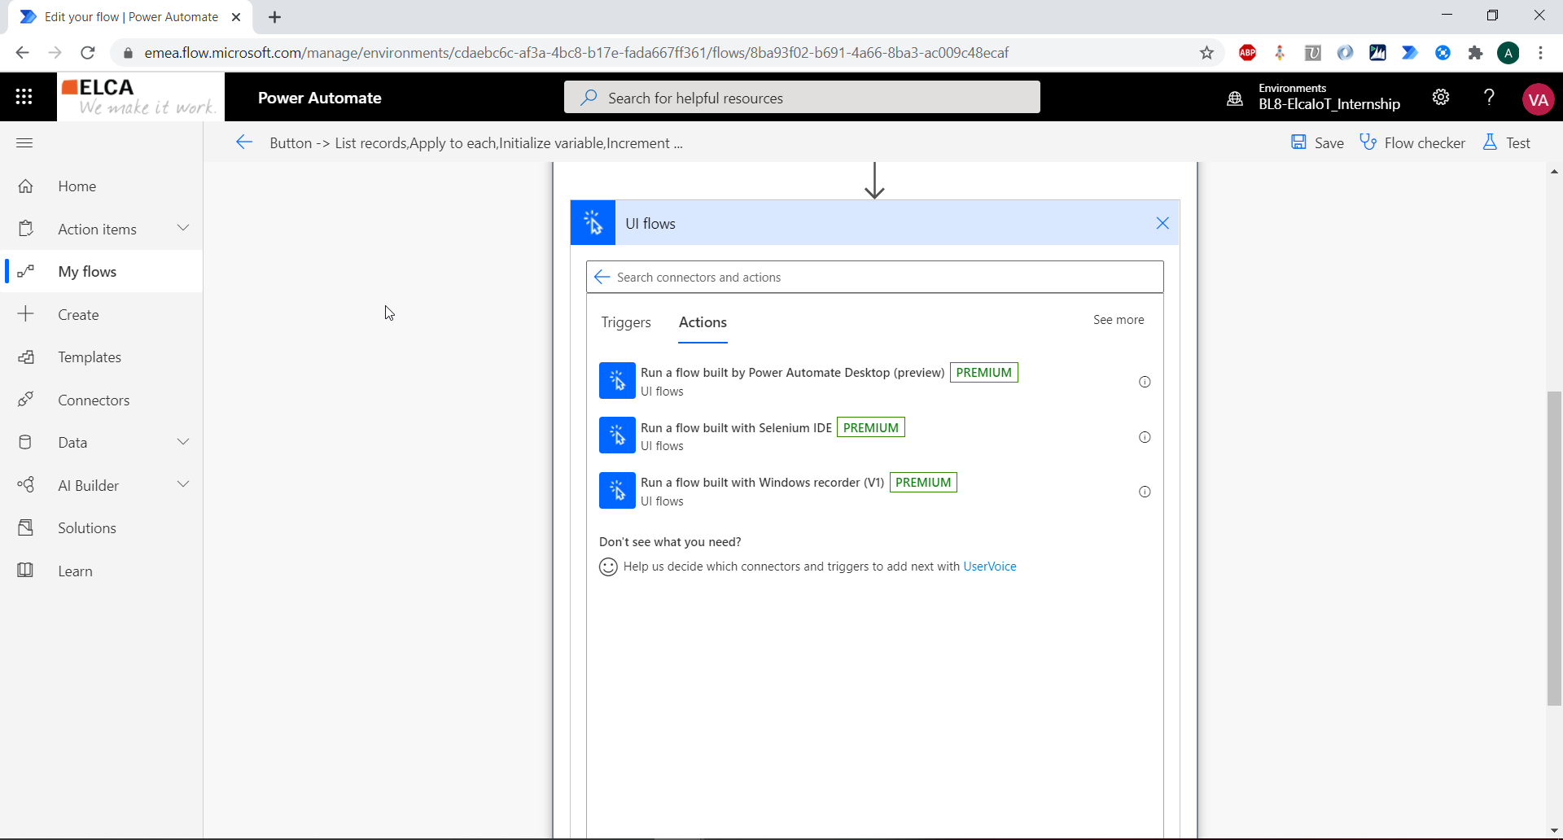Click the vertical scrollbar thumb
Image resolution: width=1563 pixels, height=840 pixels.
click(x=1554, y=549)
